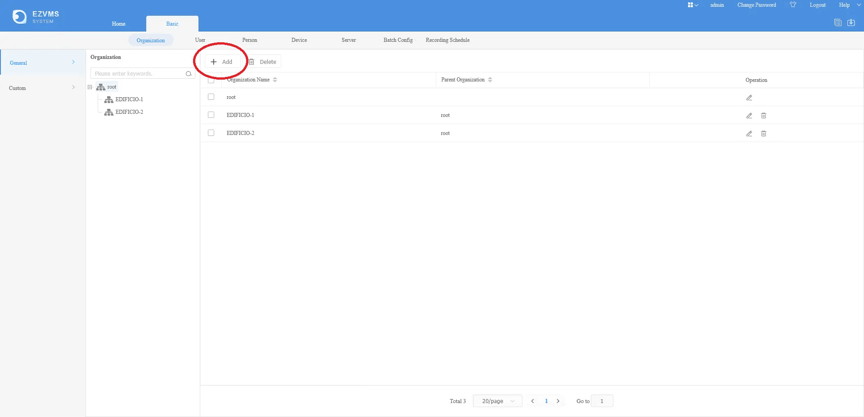Screen dimensions: 864x417
Task: Tick the checkbox for EDIFICIO-2 row
Action: click(211, 133)
